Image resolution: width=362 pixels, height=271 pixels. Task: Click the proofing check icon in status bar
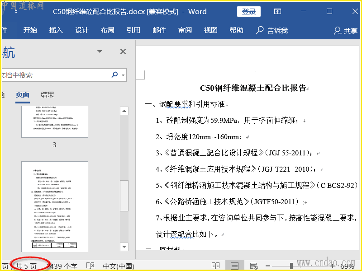pos(90,266)
